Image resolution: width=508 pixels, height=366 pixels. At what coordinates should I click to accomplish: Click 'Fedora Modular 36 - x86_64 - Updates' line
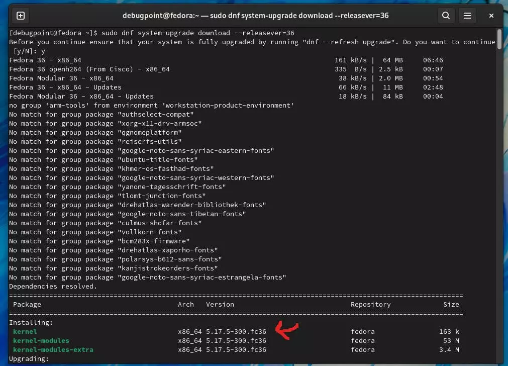point(226,97)
